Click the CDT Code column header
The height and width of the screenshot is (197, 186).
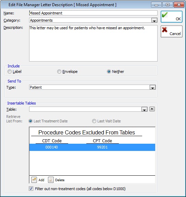pyautogui.click(x=52, y=141)
